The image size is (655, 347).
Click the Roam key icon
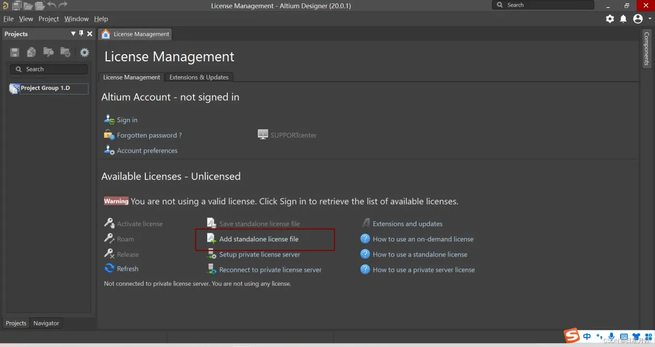click(109, 239)
